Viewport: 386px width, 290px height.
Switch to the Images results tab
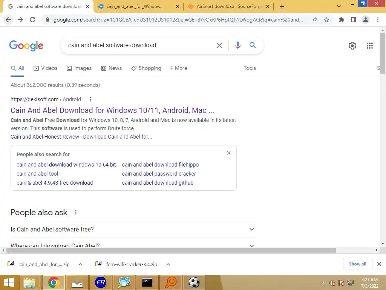[x=79, y=68]
